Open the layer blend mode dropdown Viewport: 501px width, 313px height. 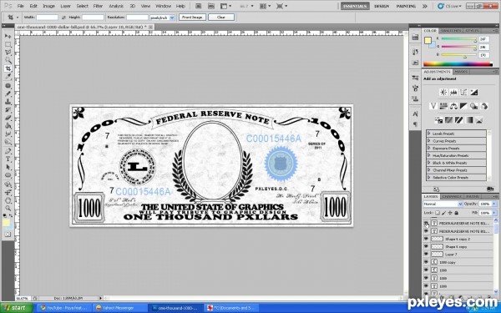[443, 204]
